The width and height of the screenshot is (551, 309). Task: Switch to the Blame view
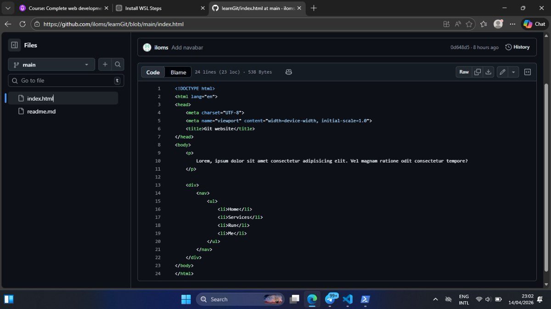178,72
